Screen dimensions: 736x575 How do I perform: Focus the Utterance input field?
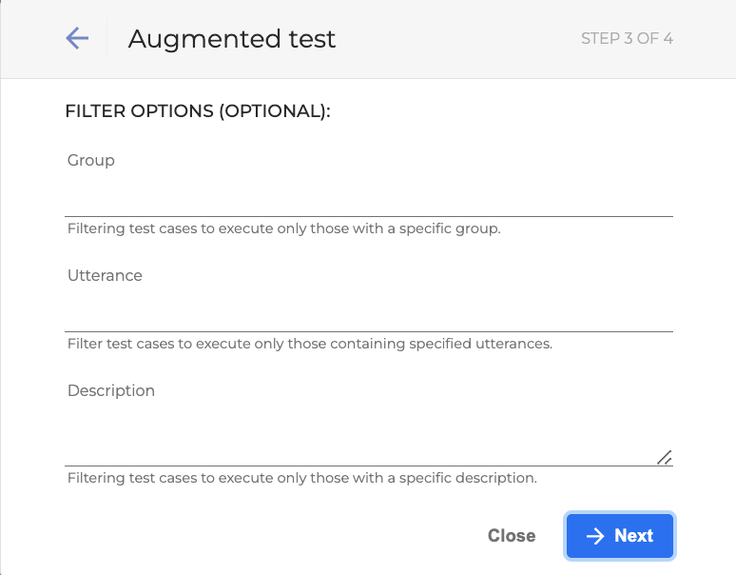pos(369,313)
